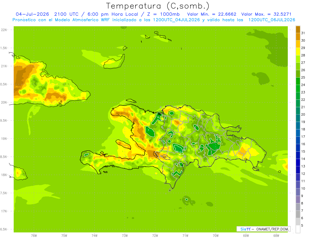Click the "75W" longitude axis label
The image size is (310, 239).
click(x=64, y=235)
